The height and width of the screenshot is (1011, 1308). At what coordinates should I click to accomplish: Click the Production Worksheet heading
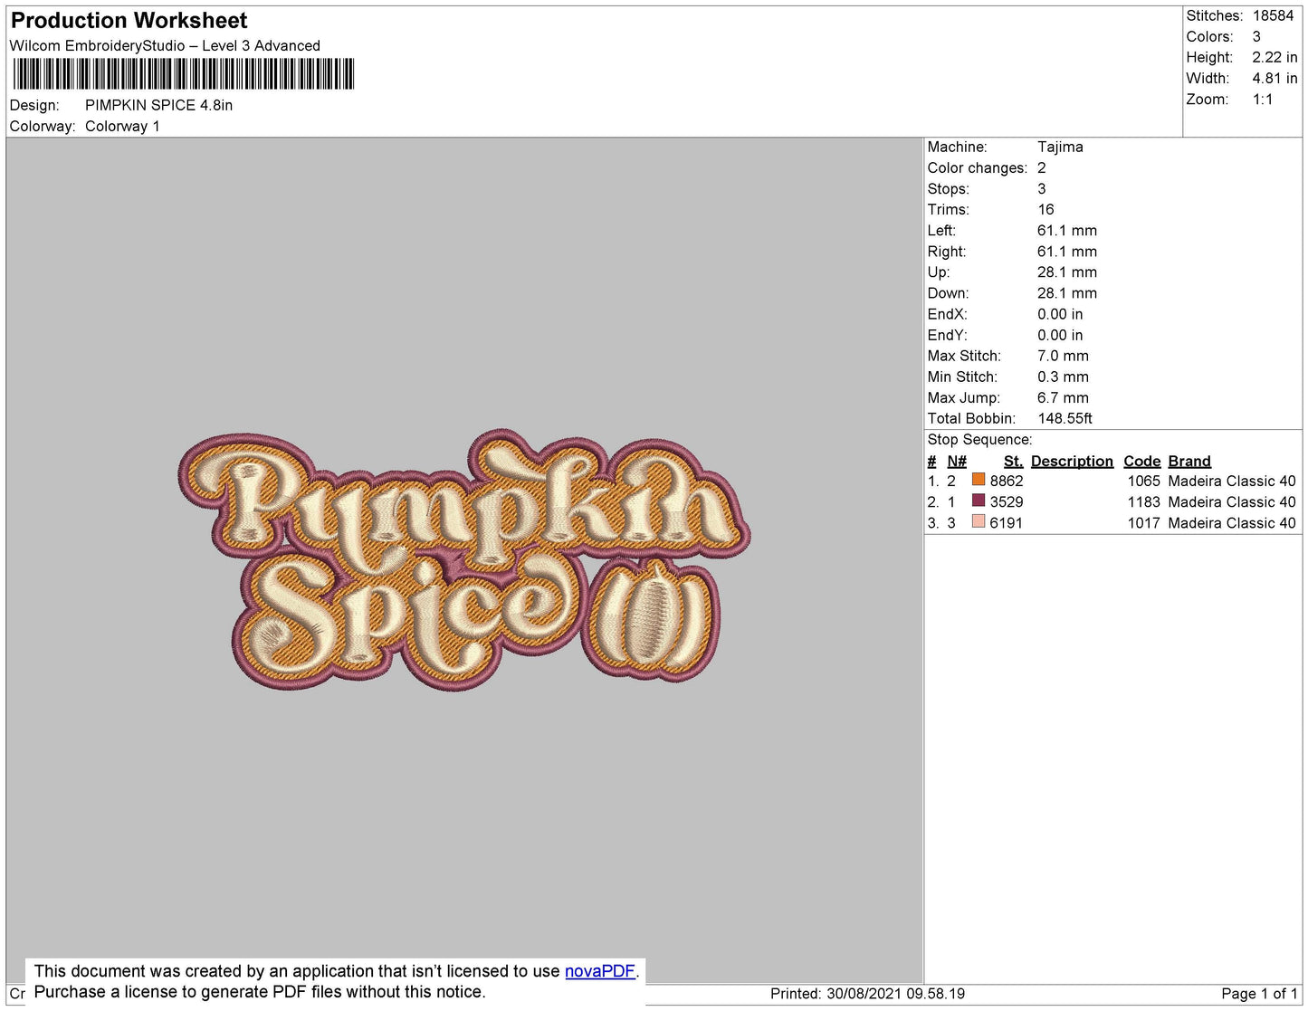[129, 20]
